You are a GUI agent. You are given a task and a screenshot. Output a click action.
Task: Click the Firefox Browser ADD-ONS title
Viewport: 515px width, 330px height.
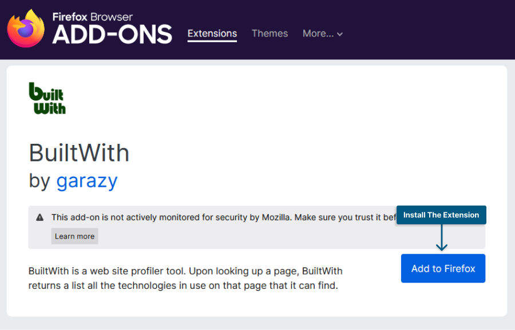coord(112,28)
